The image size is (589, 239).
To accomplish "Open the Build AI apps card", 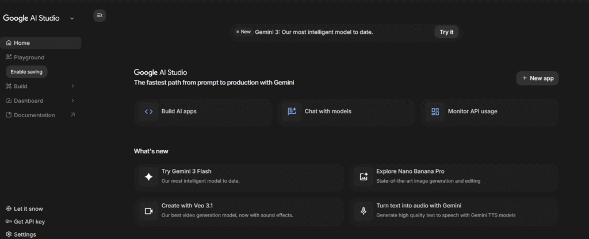I will (x=203, y=111).
